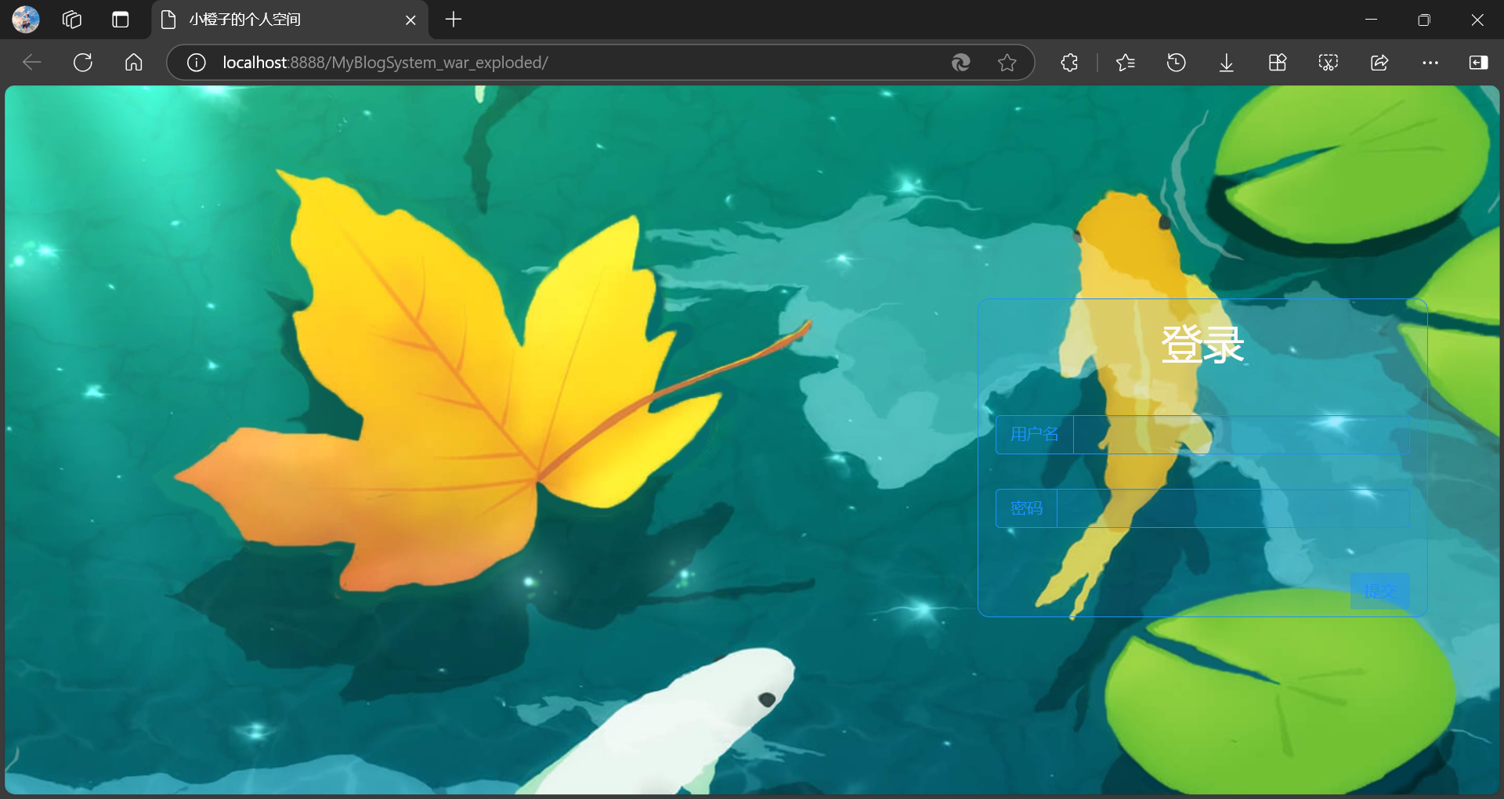The width and height of the screenshot is (1504, 799).
Task: Add this page to favorites star
Action: tap(1007, 63)
